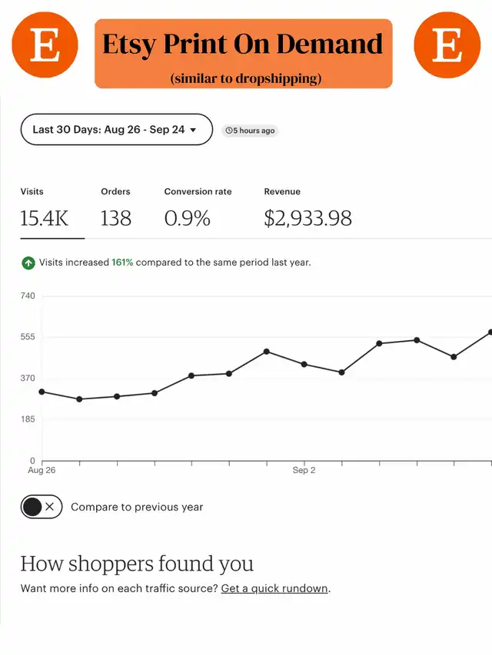Click the clock icon beside 5 hours ago
The height and width of the screenshot is (655, 492).
[x=229, y=131]
